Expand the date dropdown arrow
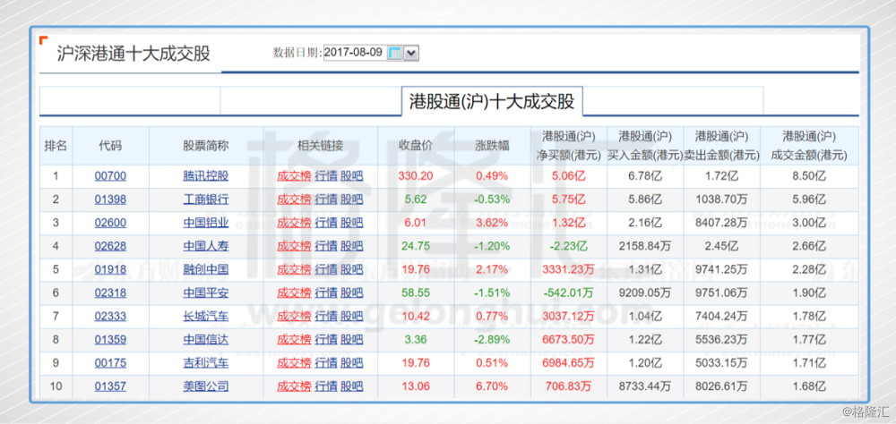 [x=411, y=54]
